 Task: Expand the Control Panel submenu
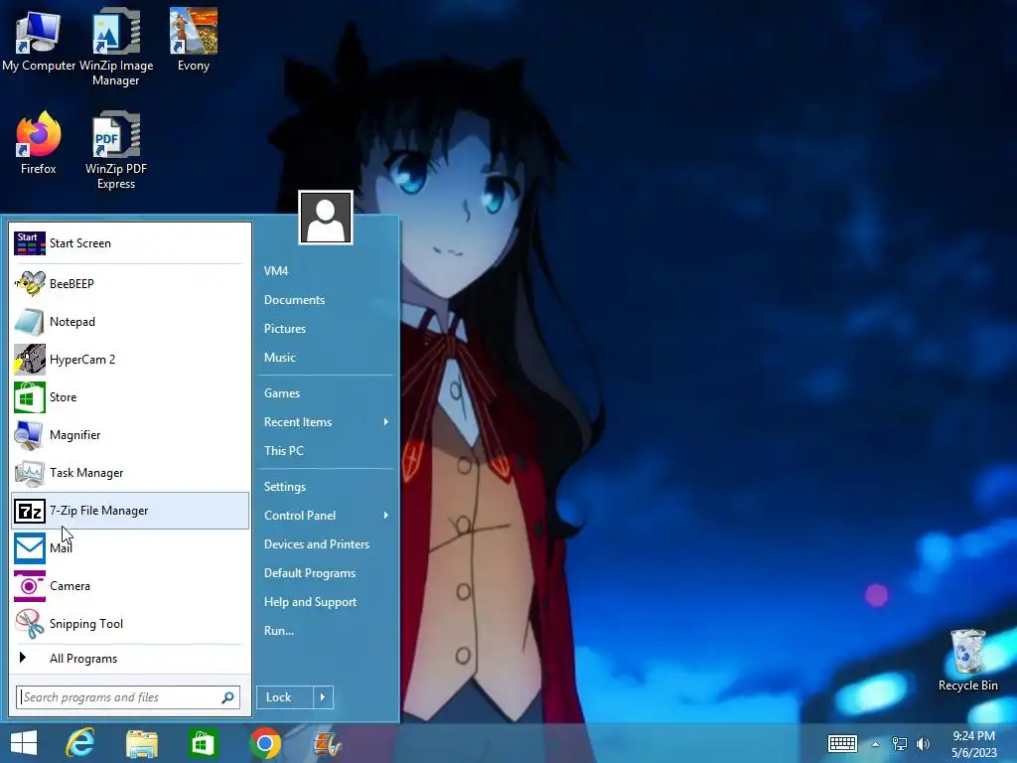point(326,516)
